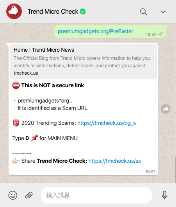This screenshot has width=176, height=207.
Task: Click the Trend Micro Check profile avatar
Action: (14, 11)
